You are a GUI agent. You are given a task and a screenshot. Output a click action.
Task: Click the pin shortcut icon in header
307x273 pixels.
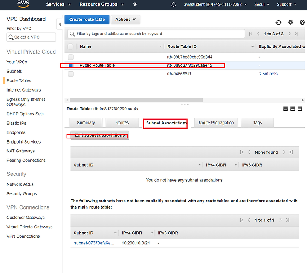[x=135, y=4]
